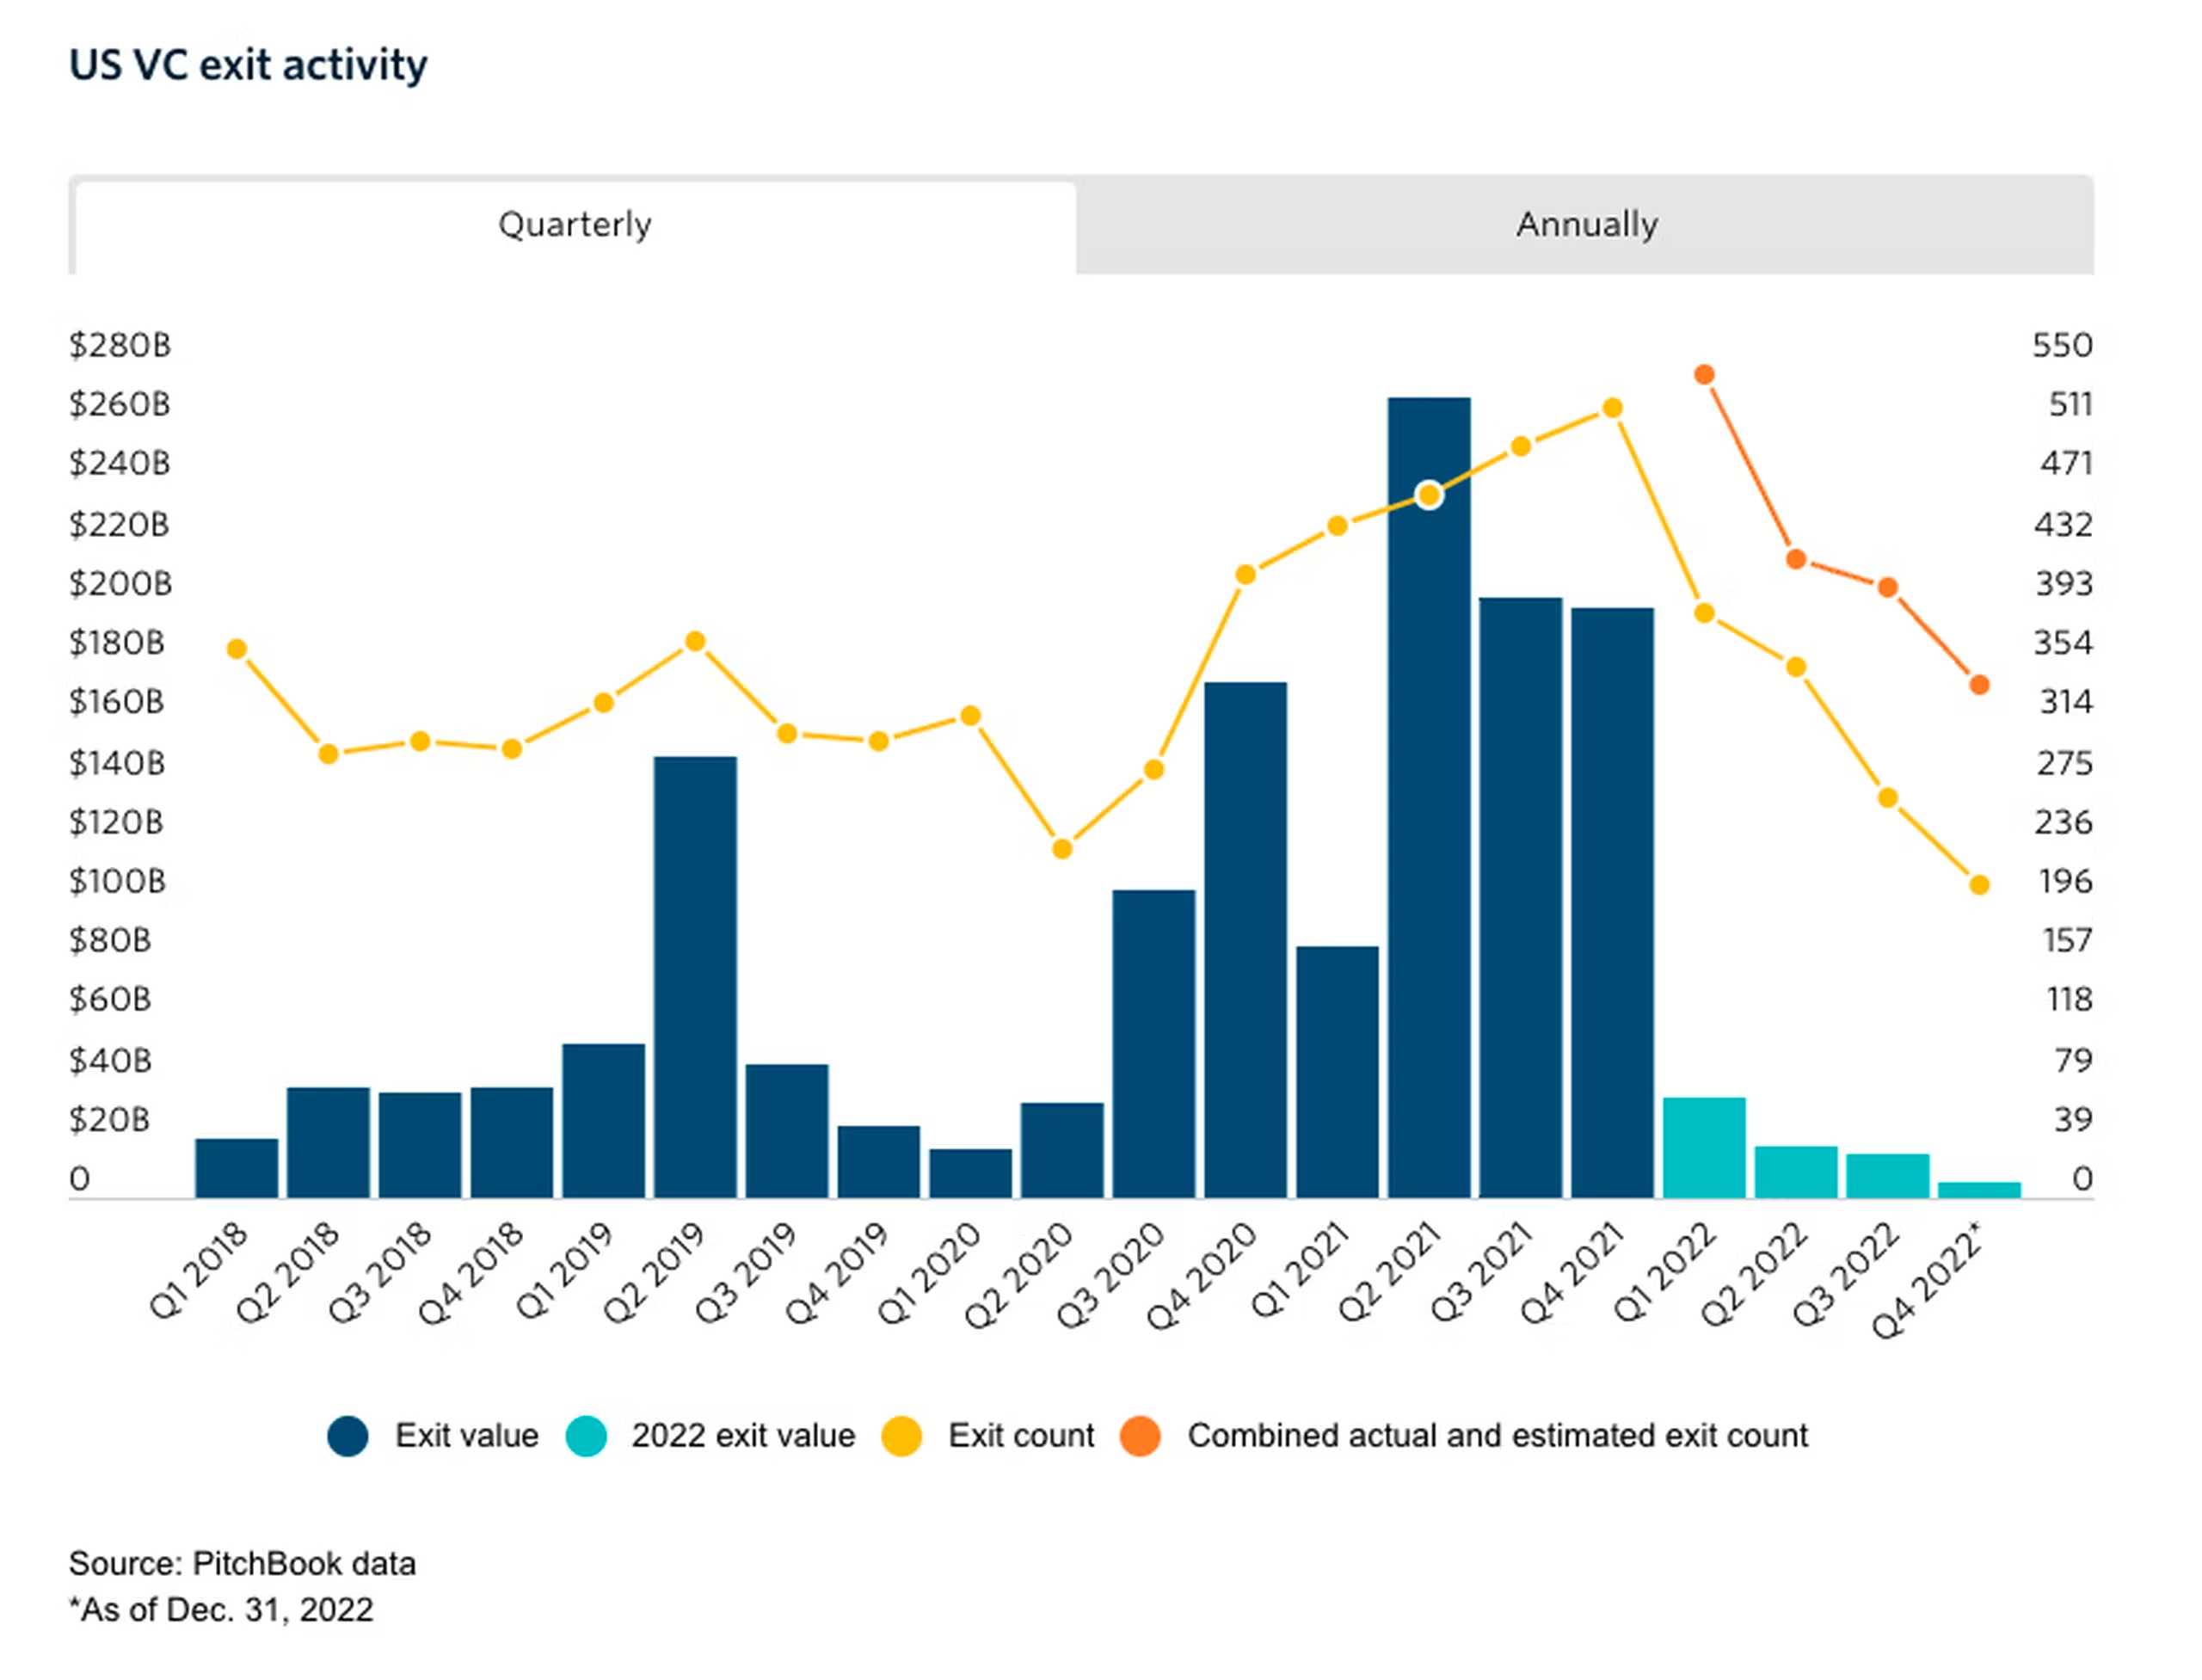The image size is (2202, 1680).
Task: Click the Q4 2021 exit count data point
Action: 1612,408
